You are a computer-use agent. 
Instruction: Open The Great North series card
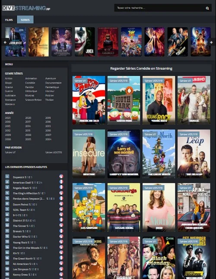click(x=159, y=154)
